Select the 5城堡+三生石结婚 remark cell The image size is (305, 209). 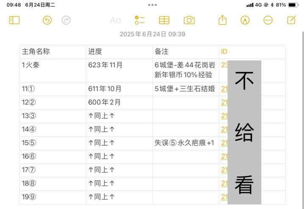[x=186, y=89]
